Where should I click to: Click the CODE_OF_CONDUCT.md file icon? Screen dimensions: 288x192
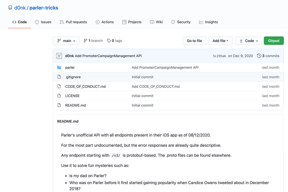[59, 86]
